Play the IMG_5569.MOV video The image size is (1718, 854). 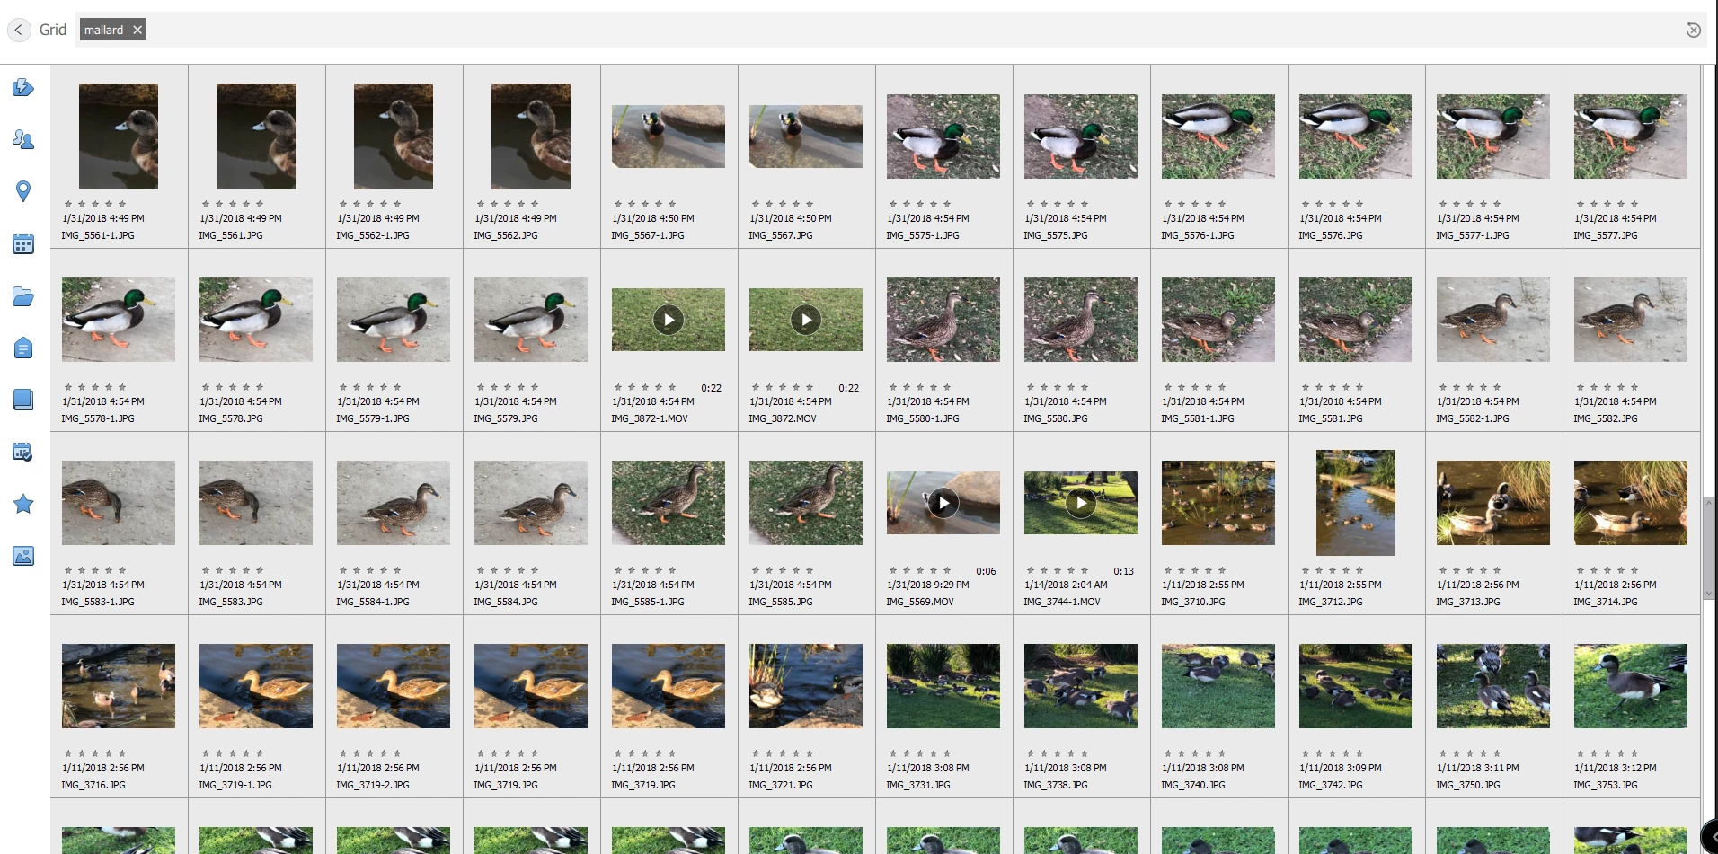(943, 503)
